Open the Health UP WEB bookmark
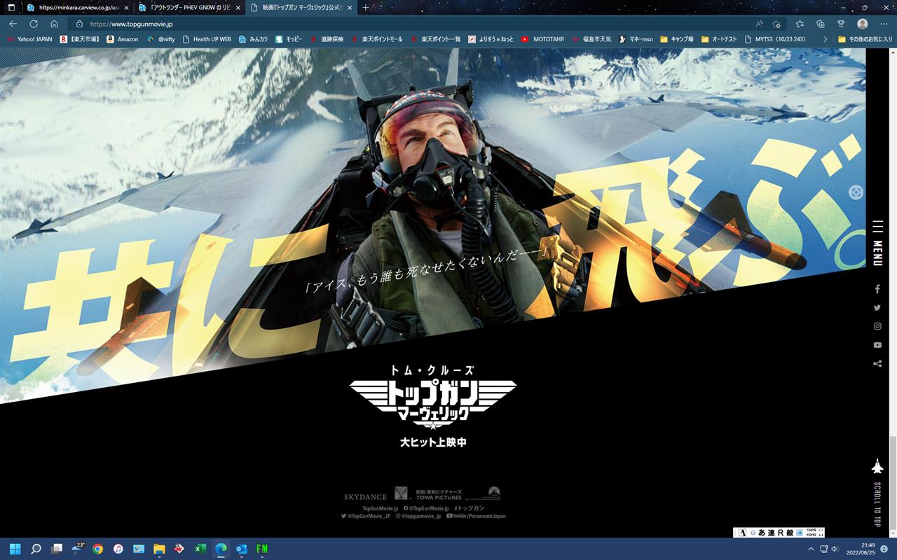This screenshot has height=560, width=897. click(x=207, y=39)
